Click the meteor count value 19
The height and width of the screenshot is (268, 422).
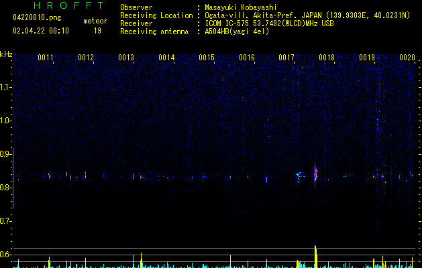click(x=97, y=31)
